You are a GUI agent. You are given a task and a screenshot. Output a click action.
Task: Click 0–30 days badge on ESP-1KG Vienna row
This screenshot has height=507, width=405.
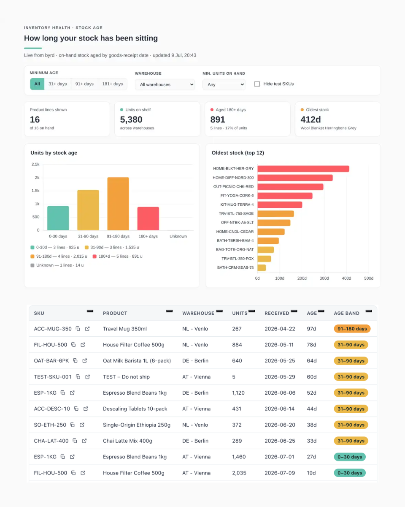click(350, 457)
